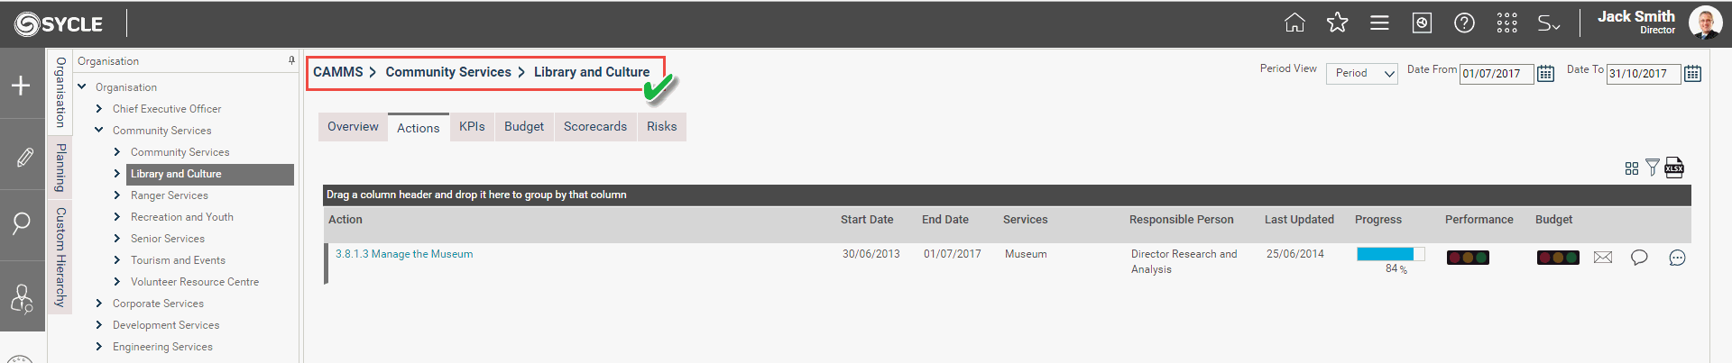Screen dimensions: 1732x363
Task: Open the apps grid icon
Action: click(1506, 23)
